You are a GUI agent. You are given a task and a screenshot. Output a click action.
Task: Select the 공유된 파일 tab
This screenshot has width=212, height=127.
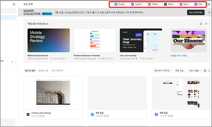pyautogui.click(x=43, y=70)
